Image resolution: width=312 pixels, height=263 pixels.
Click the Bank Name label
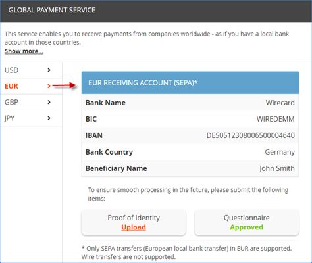[105, 103]
